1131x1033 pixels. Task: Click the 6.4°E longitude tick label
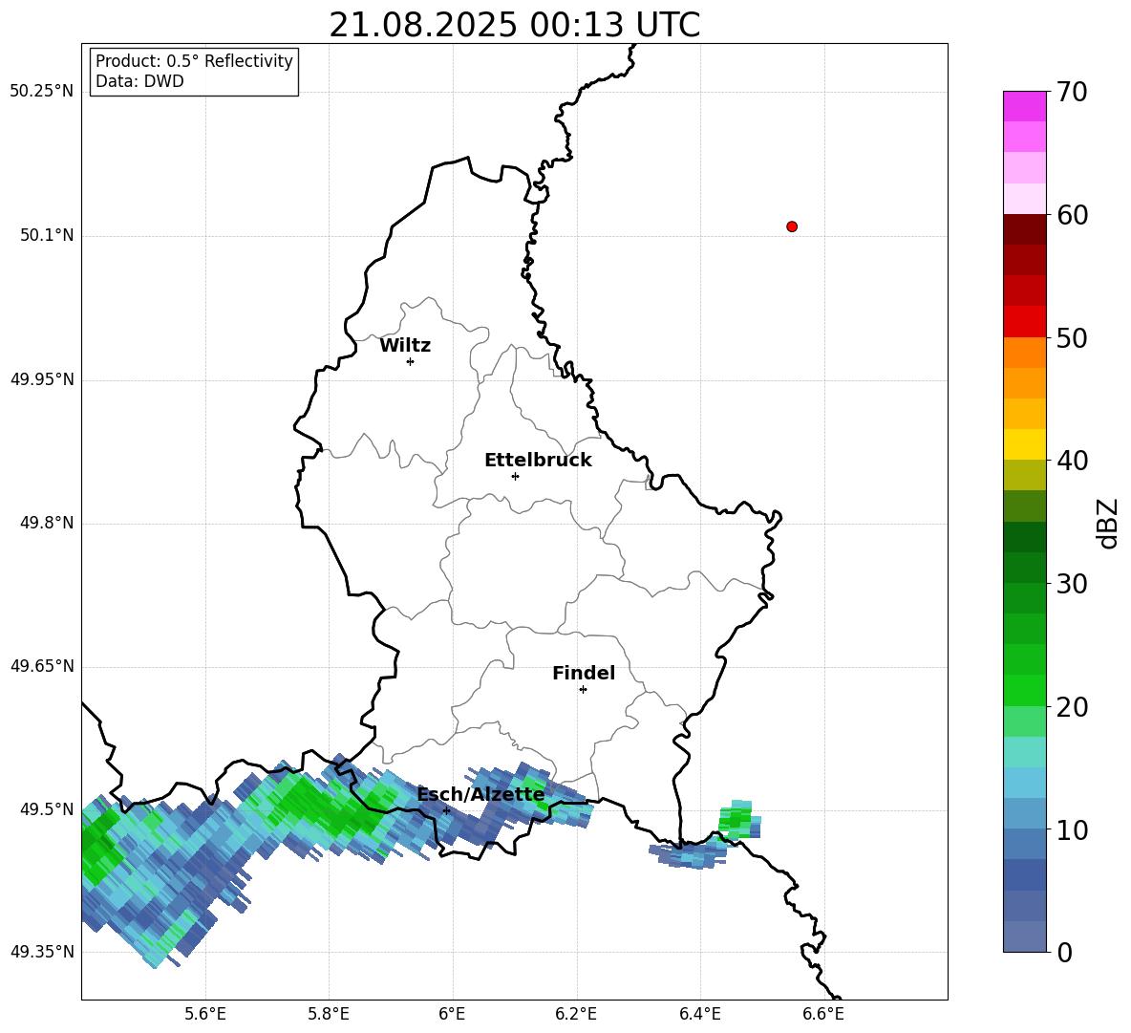click(x=699, y=1014)
